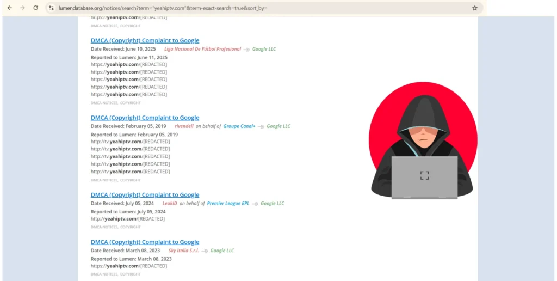The image size is (557, 281).
Task: Open DMCA complaint received February 05, 2019
Action: click(x=145, y=118)
